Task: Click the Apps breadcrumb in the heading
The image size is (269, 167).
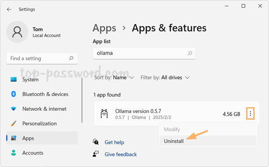Action: tap(104, 28)
